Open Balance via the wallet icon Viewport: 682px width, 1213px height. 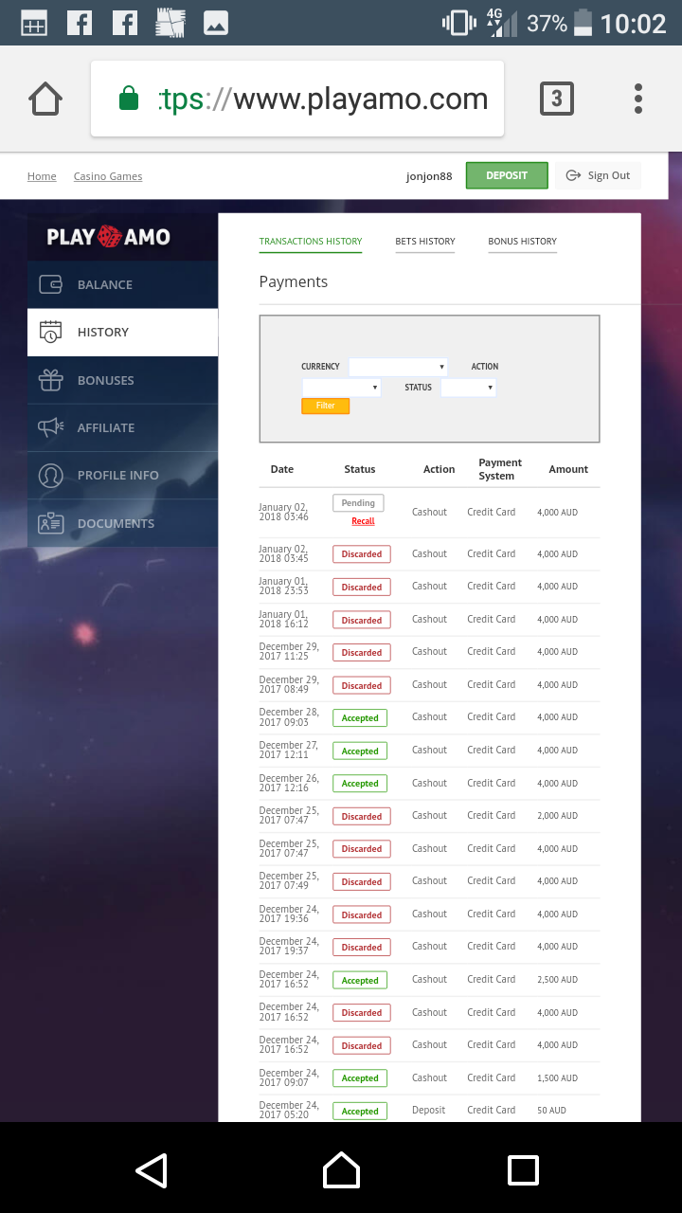tap(50, 284)
